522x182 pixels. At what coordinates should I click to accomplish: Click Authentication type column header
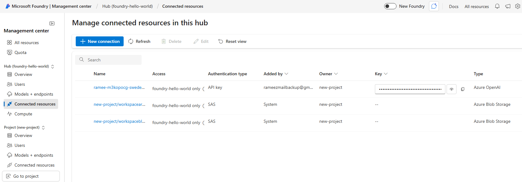point(227,74)
